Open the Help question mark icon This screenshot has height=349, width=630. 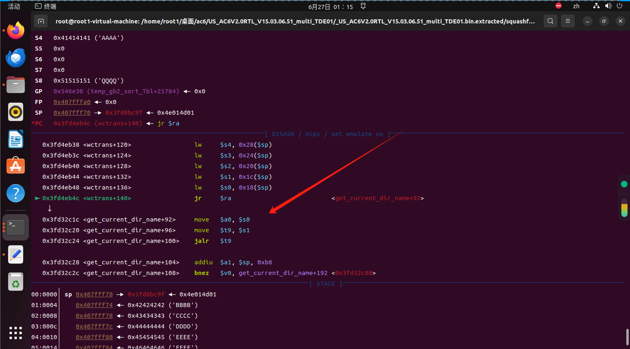[16, 193]
